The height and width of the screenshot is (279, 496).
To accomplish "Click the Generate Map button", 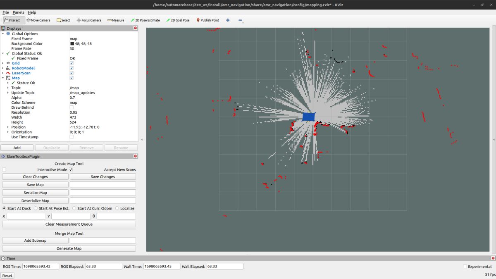I will [x=69, y=248].
